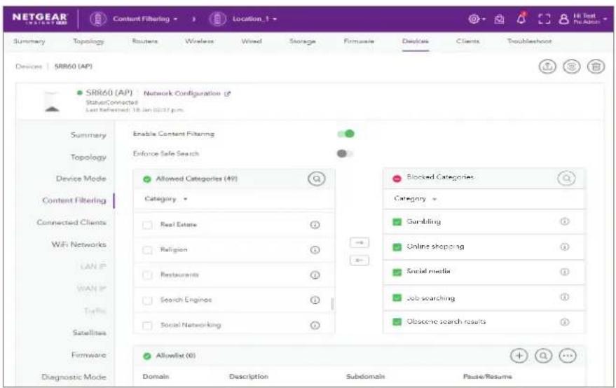Open the Clients tab
The width and height of the screenshot is (616, 388).
click(467, 41)
